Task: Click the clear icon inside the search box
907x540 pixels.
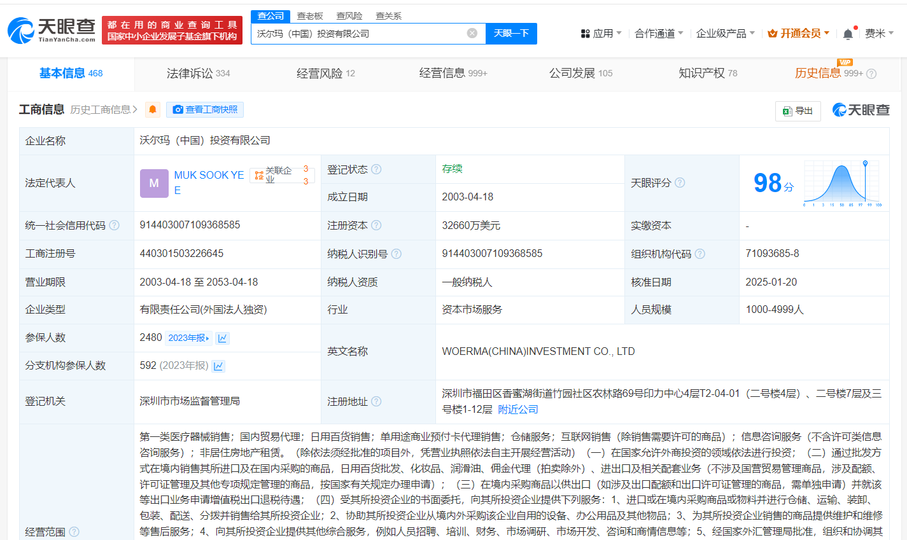Action: click(x=471, y=33)
